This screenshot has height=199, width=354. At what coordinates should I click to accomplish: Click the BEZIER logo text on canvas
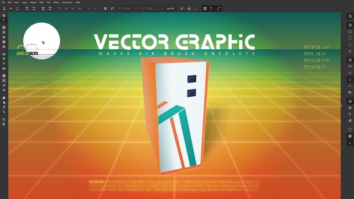tap(27, 54)
